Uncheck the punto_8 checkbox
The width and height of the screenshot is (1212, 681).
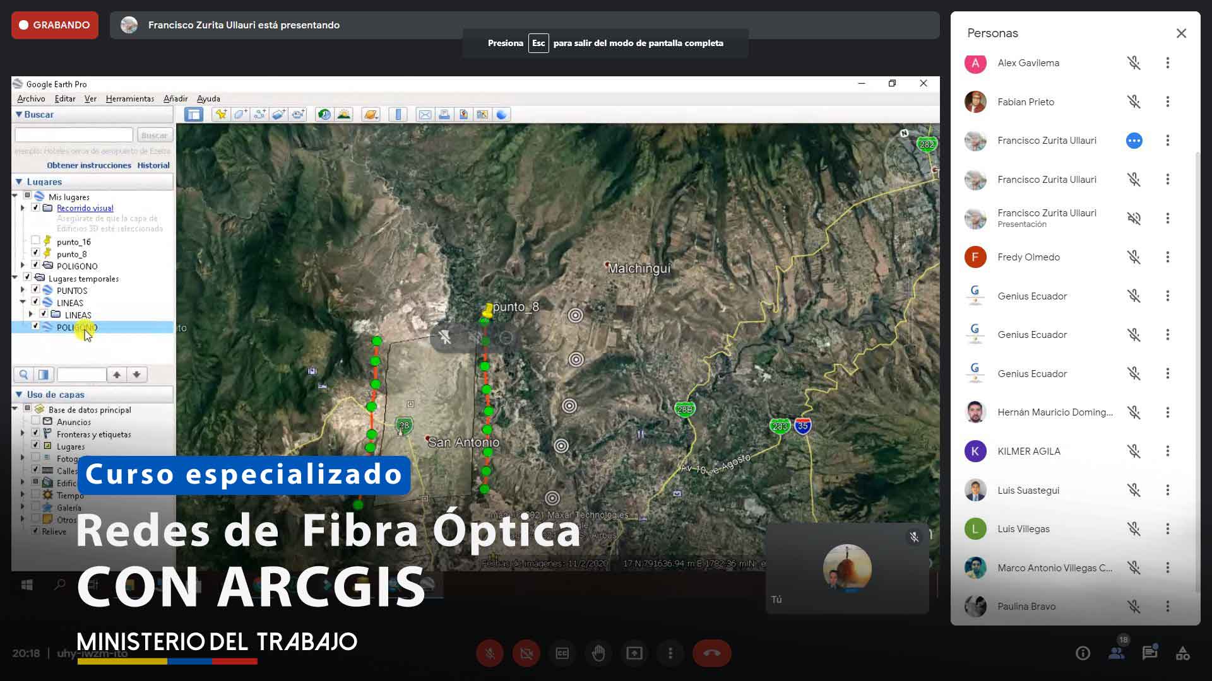click(35, 253)
